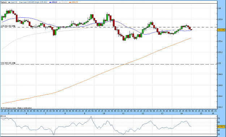Click the yellow 48.8973 RSI value tag
Image resolution: width=226 pixels, height=137 pixels.
(x=221, y=127)
